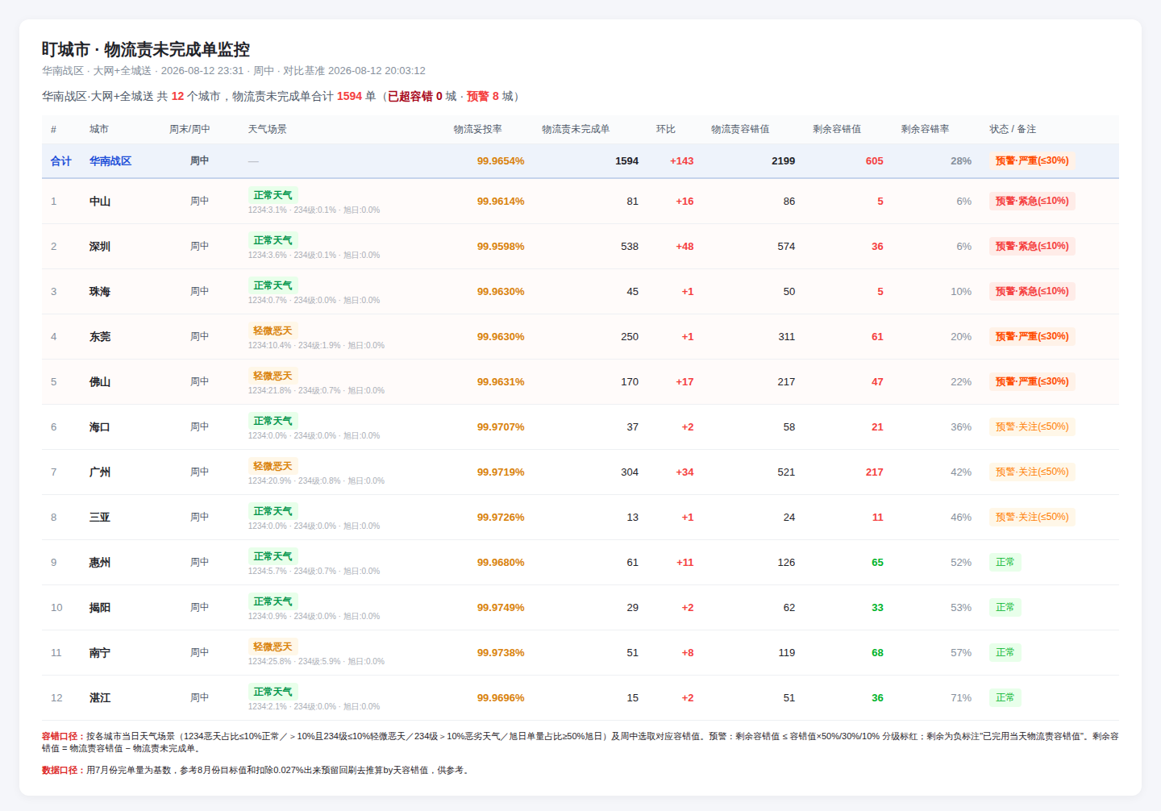The width and height of the screenshot is (1161, 811).
Task: Click delivery rate 99.9598% for 深圳
Action: 501,247
